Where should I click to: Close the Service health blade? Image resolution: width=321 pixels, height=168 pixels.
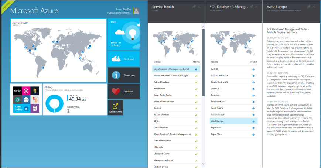[x=199, y=7]
